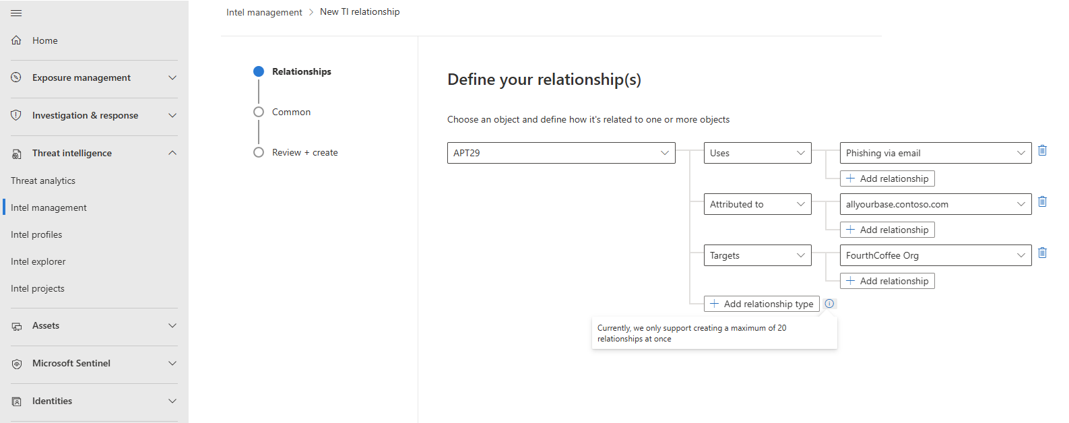Delete the allyourbase.contoso.com relationship row
Viewport: 1069px width, 423px height.
1042,201
